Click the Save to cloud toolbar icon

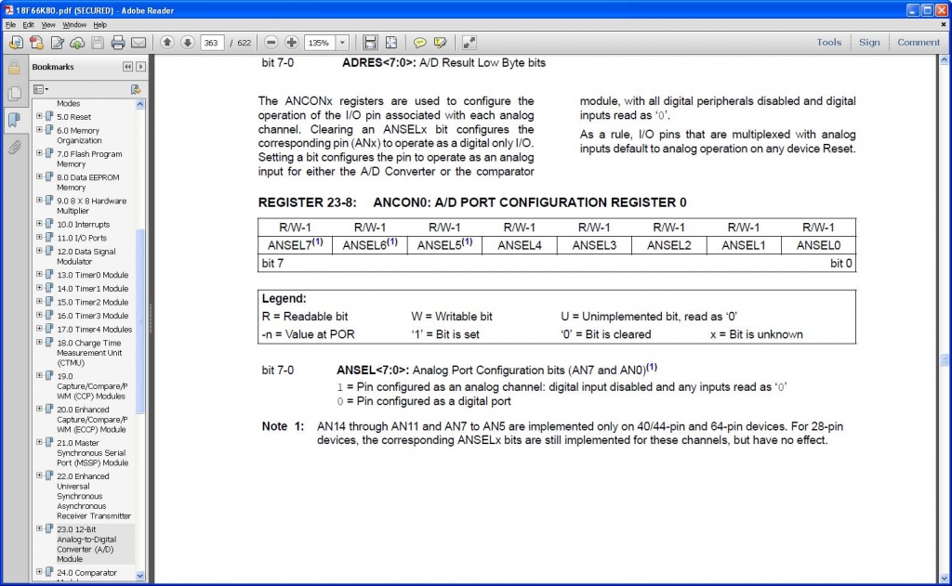pos(77,43)
